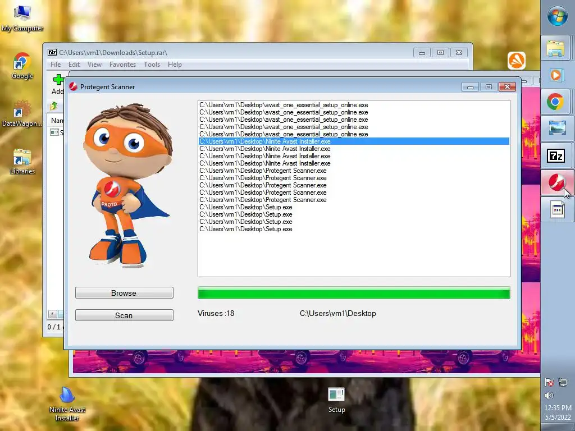Click the up-folder arrow icon in 7-Zip
The image size is (575, 431).
click(54, 106)
